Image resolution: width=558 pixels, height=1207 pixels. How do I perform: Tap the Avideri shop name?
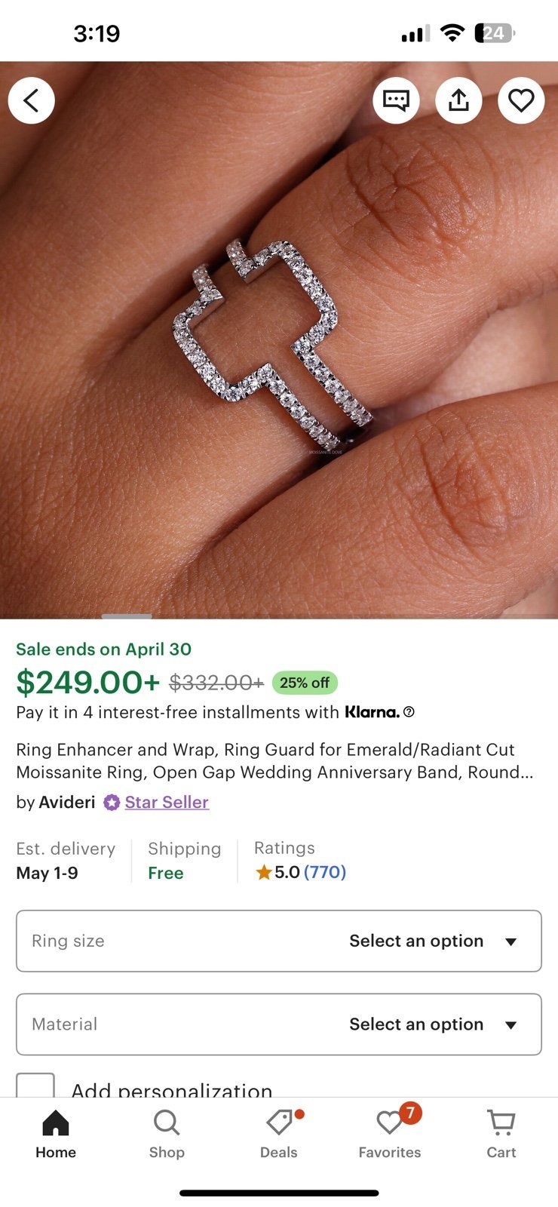(x=67, y=802)
